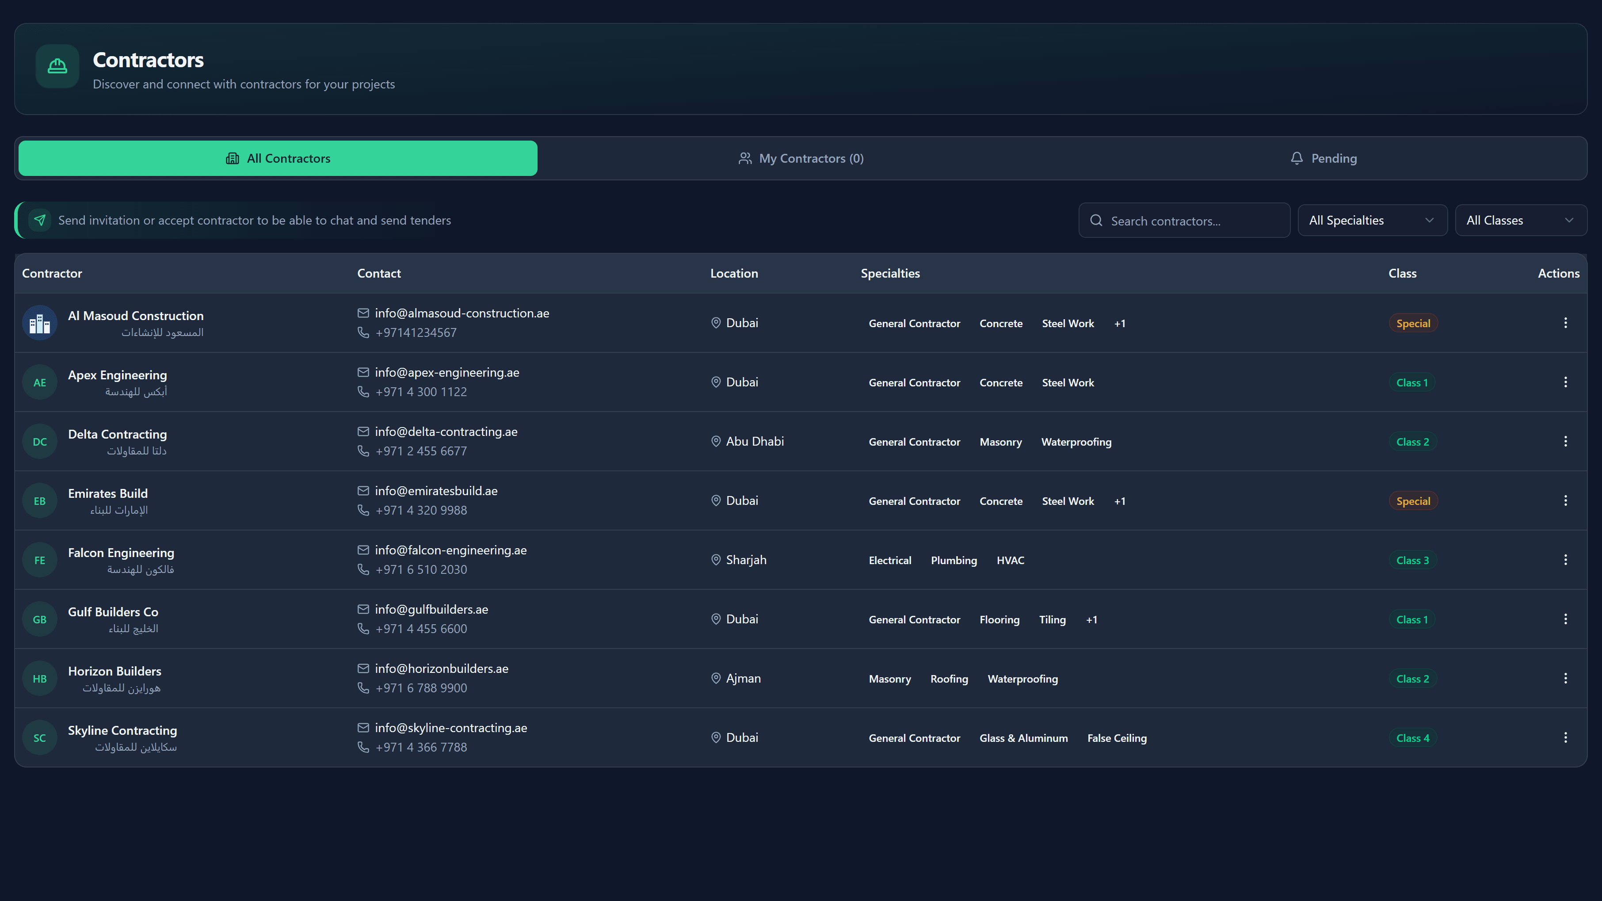Click Al Masoud Construction building logo
This screenshot has height=901, width=1602.
click(x=40, y=323)
